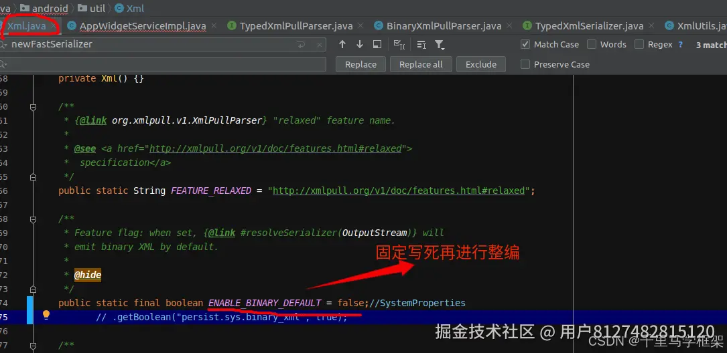Click 'private Xml() {}' constructor line
This screenshot has width=727, height=353.
click(101, 79)
